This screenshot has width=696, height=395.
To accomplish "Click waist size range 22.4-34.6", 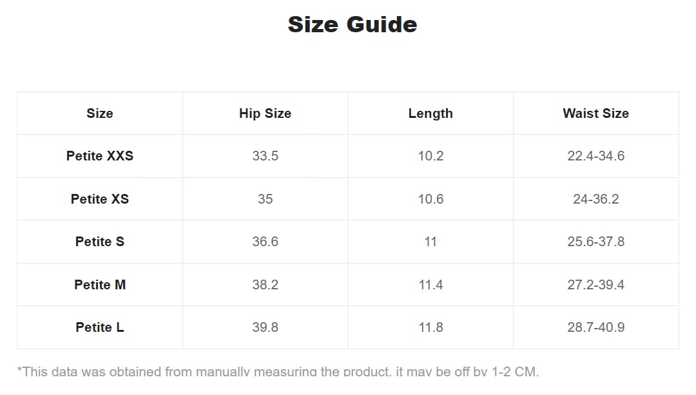I will click(x=595, y=156).
